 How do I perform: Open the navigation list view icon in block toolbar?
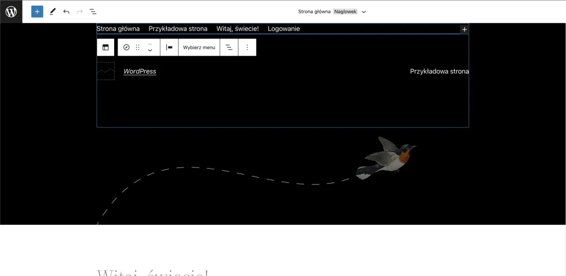click(229, 47)
